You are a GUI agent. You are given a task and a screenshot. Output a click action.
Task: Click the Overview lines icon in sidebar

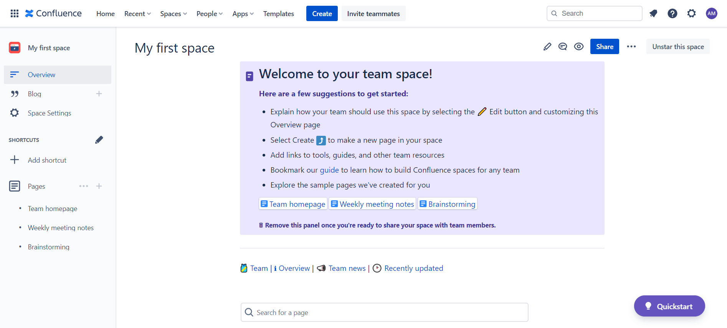pyautogui.click(x=15, y=74)
